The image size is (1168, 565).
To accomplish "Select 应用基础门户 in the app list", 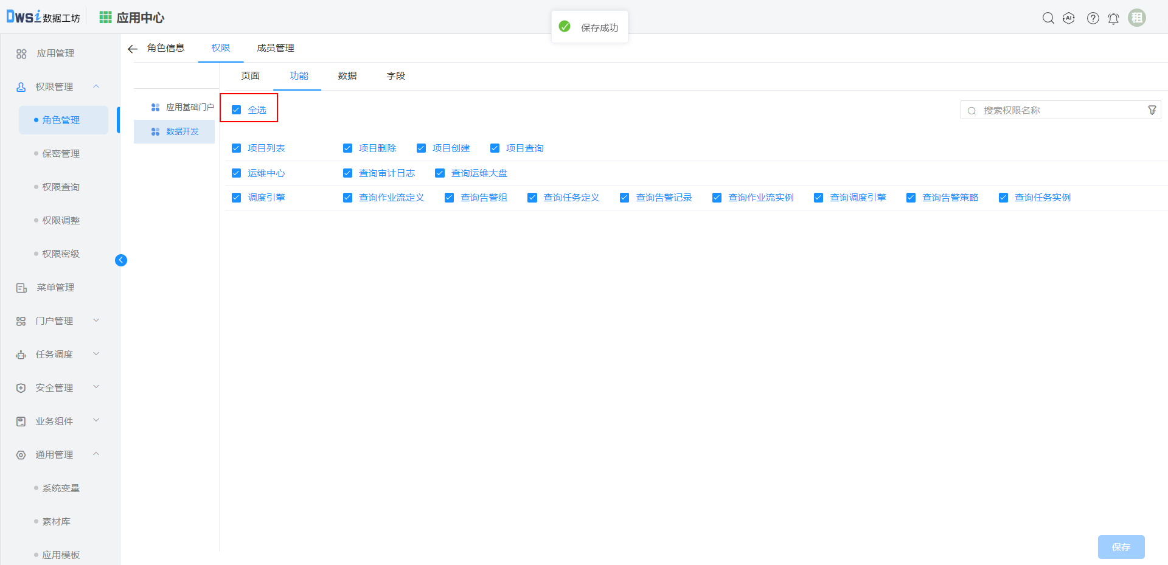I will pos(189,107).
